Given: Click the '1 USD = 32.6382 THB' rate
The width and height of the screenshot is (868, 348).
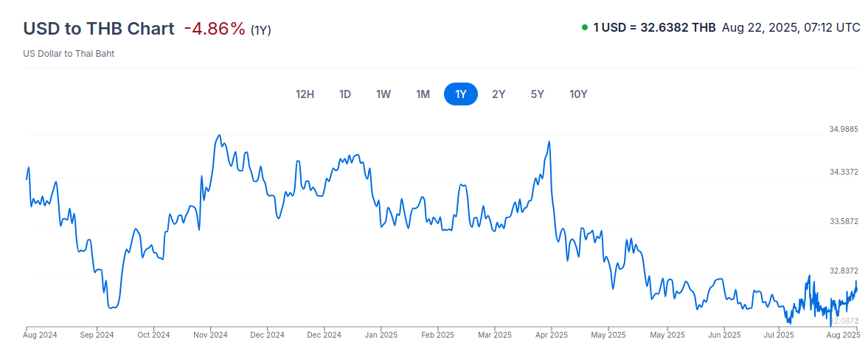Looking at the screenshot, I should click(x=654, y=27).
